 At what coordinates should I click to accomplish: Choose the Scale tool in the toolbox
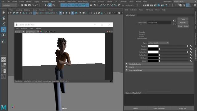[3, 41]
